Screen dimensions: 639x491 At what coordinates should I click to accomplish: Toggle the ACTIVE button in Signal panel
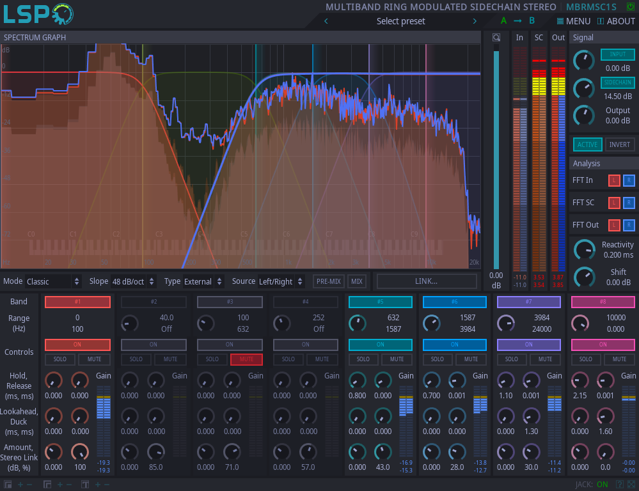[x=587, y=144]
